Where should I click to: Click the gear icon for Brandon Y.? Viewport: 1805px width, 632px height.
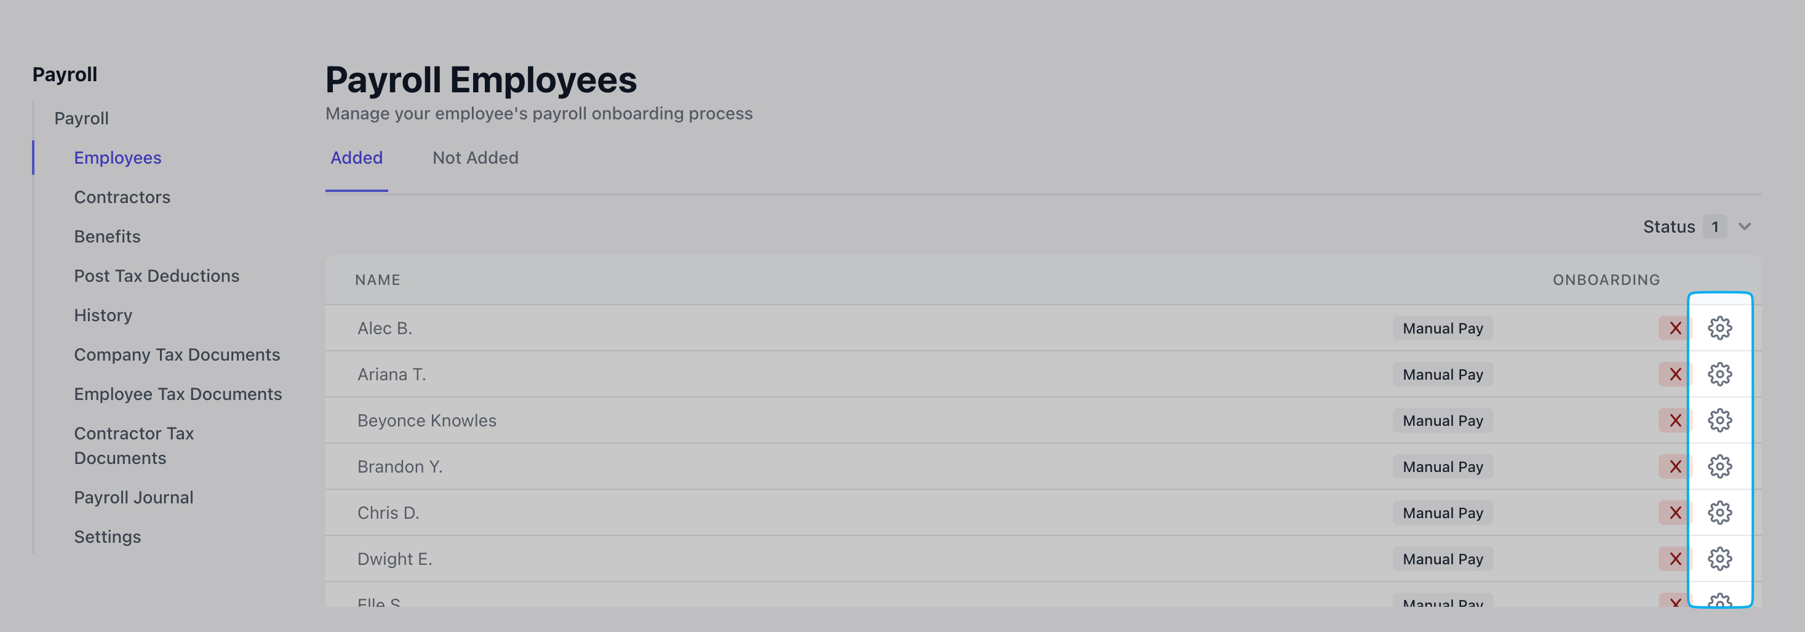click(x=1719, y=466)
